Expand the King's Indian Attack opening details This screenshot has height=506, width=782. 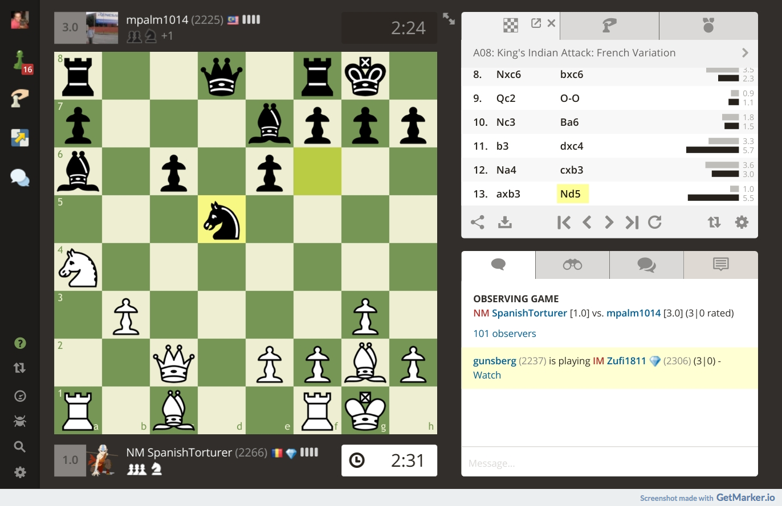(745, 53)
